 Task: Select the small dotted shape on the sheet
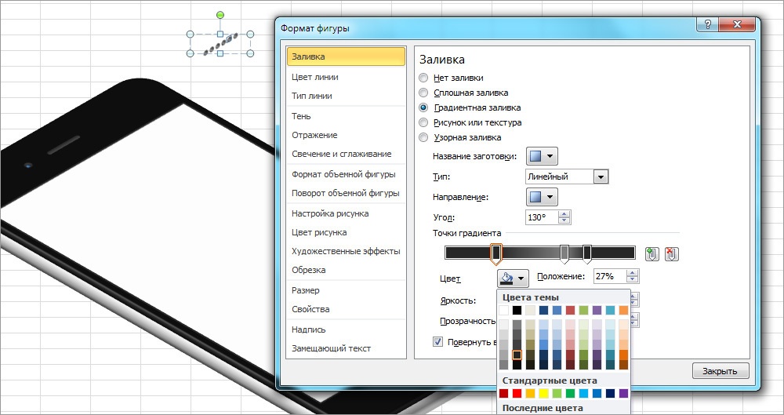pyautogui.click(x=220, y=44)
